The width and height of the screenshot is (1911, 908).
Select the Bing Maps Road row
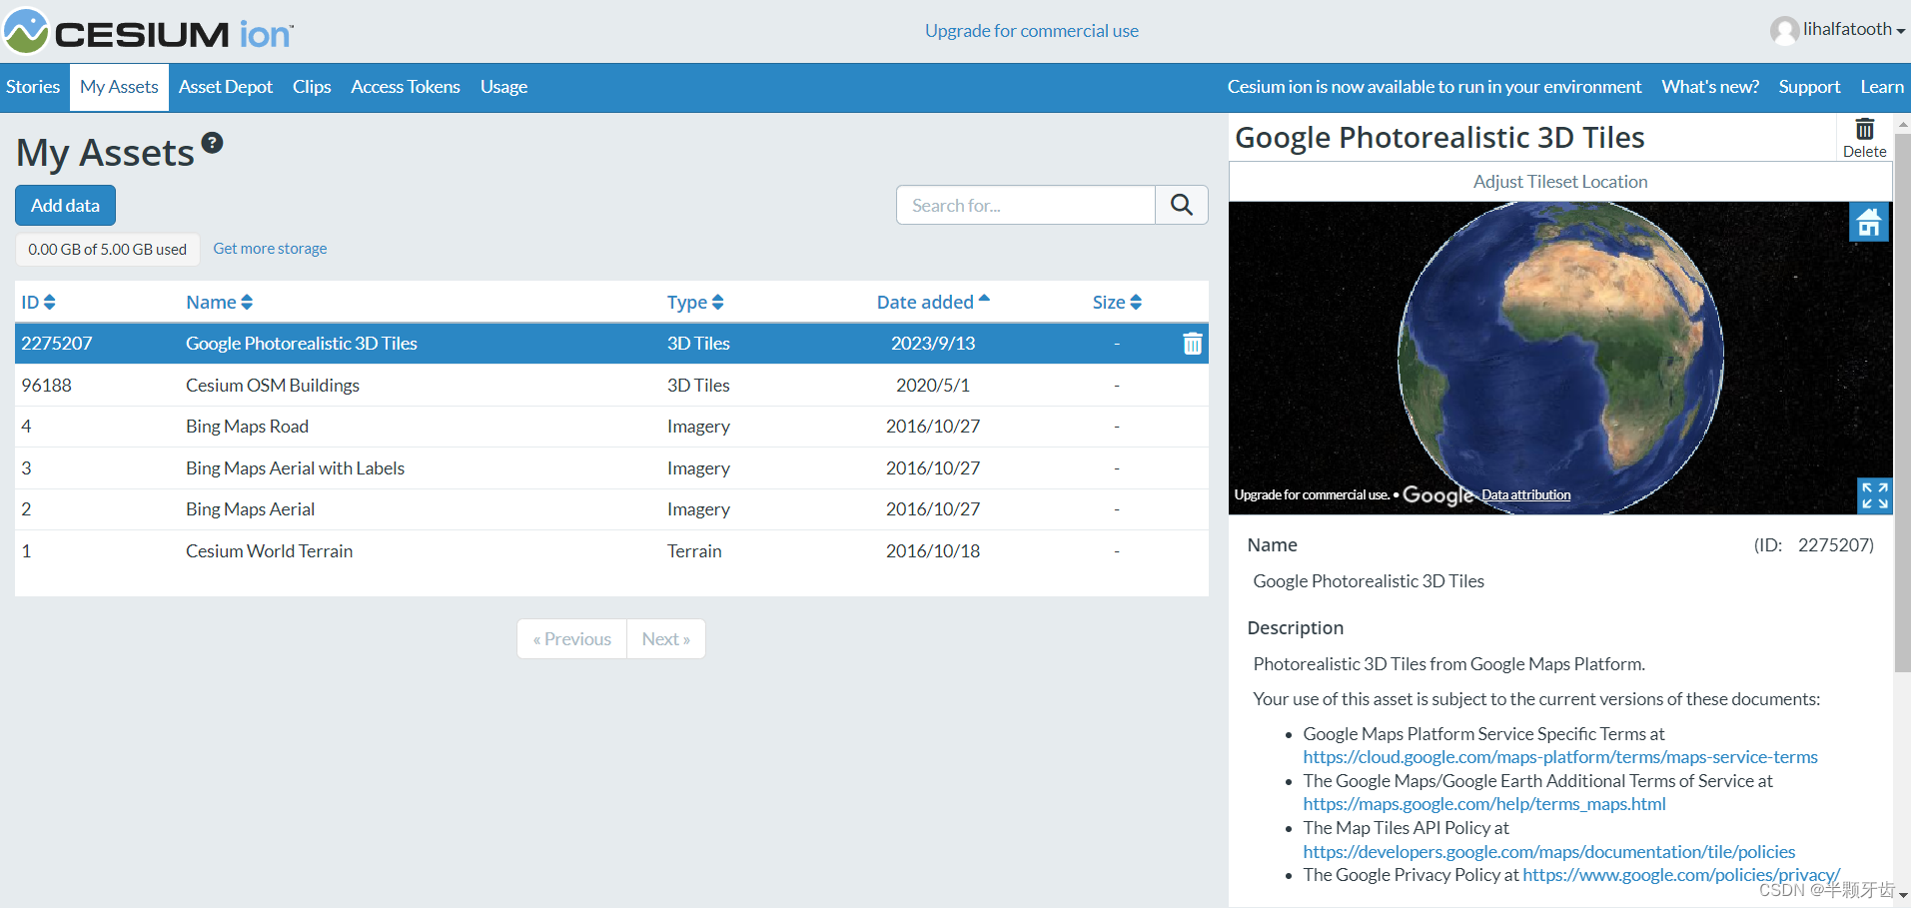pyautogui.click(x=611, y=427)
